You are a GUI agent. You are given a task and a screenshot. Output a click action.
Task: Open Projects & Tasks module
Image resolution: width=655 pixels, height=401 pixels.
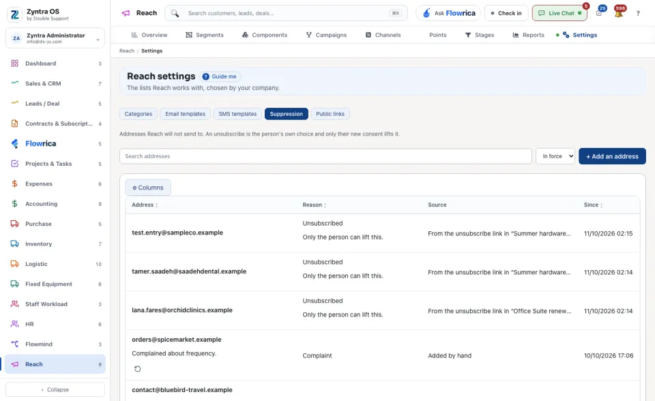tap(55, 164)
